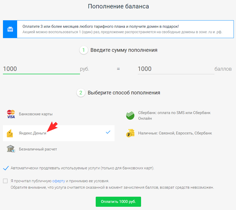This screenshot has width=236, height=210.
Task: Click the bank building cashless payment icon
Action: [x=11, y=149]
